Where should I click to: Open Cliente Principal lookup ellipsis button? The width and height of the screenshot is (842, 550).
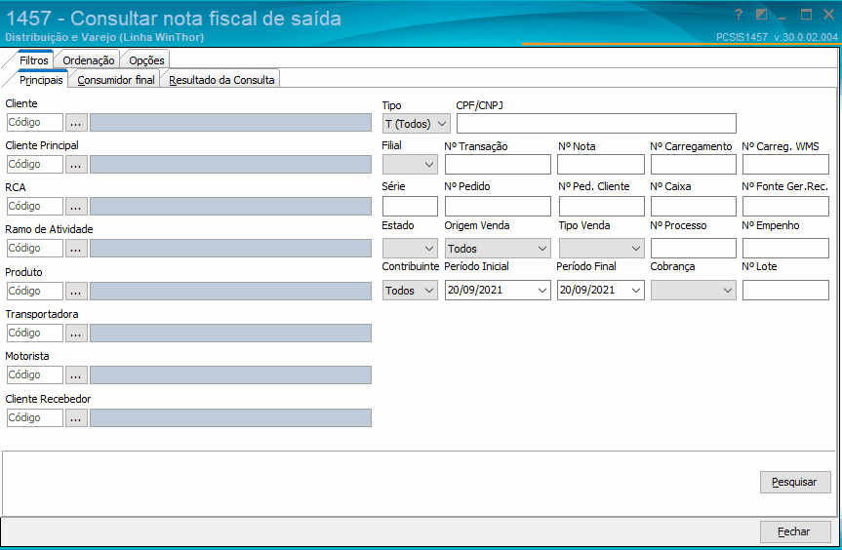(x=76, y=164)
